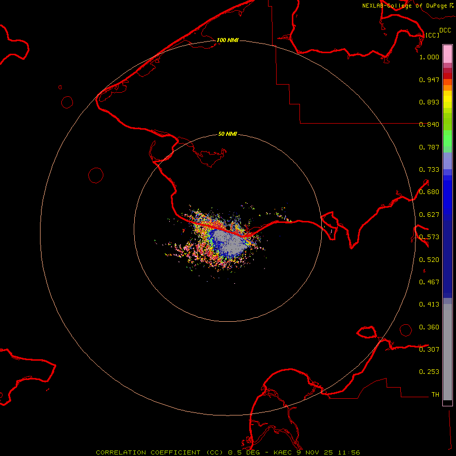
Task: Click the pink swatch at top of color bar
Action: [447, 54]
